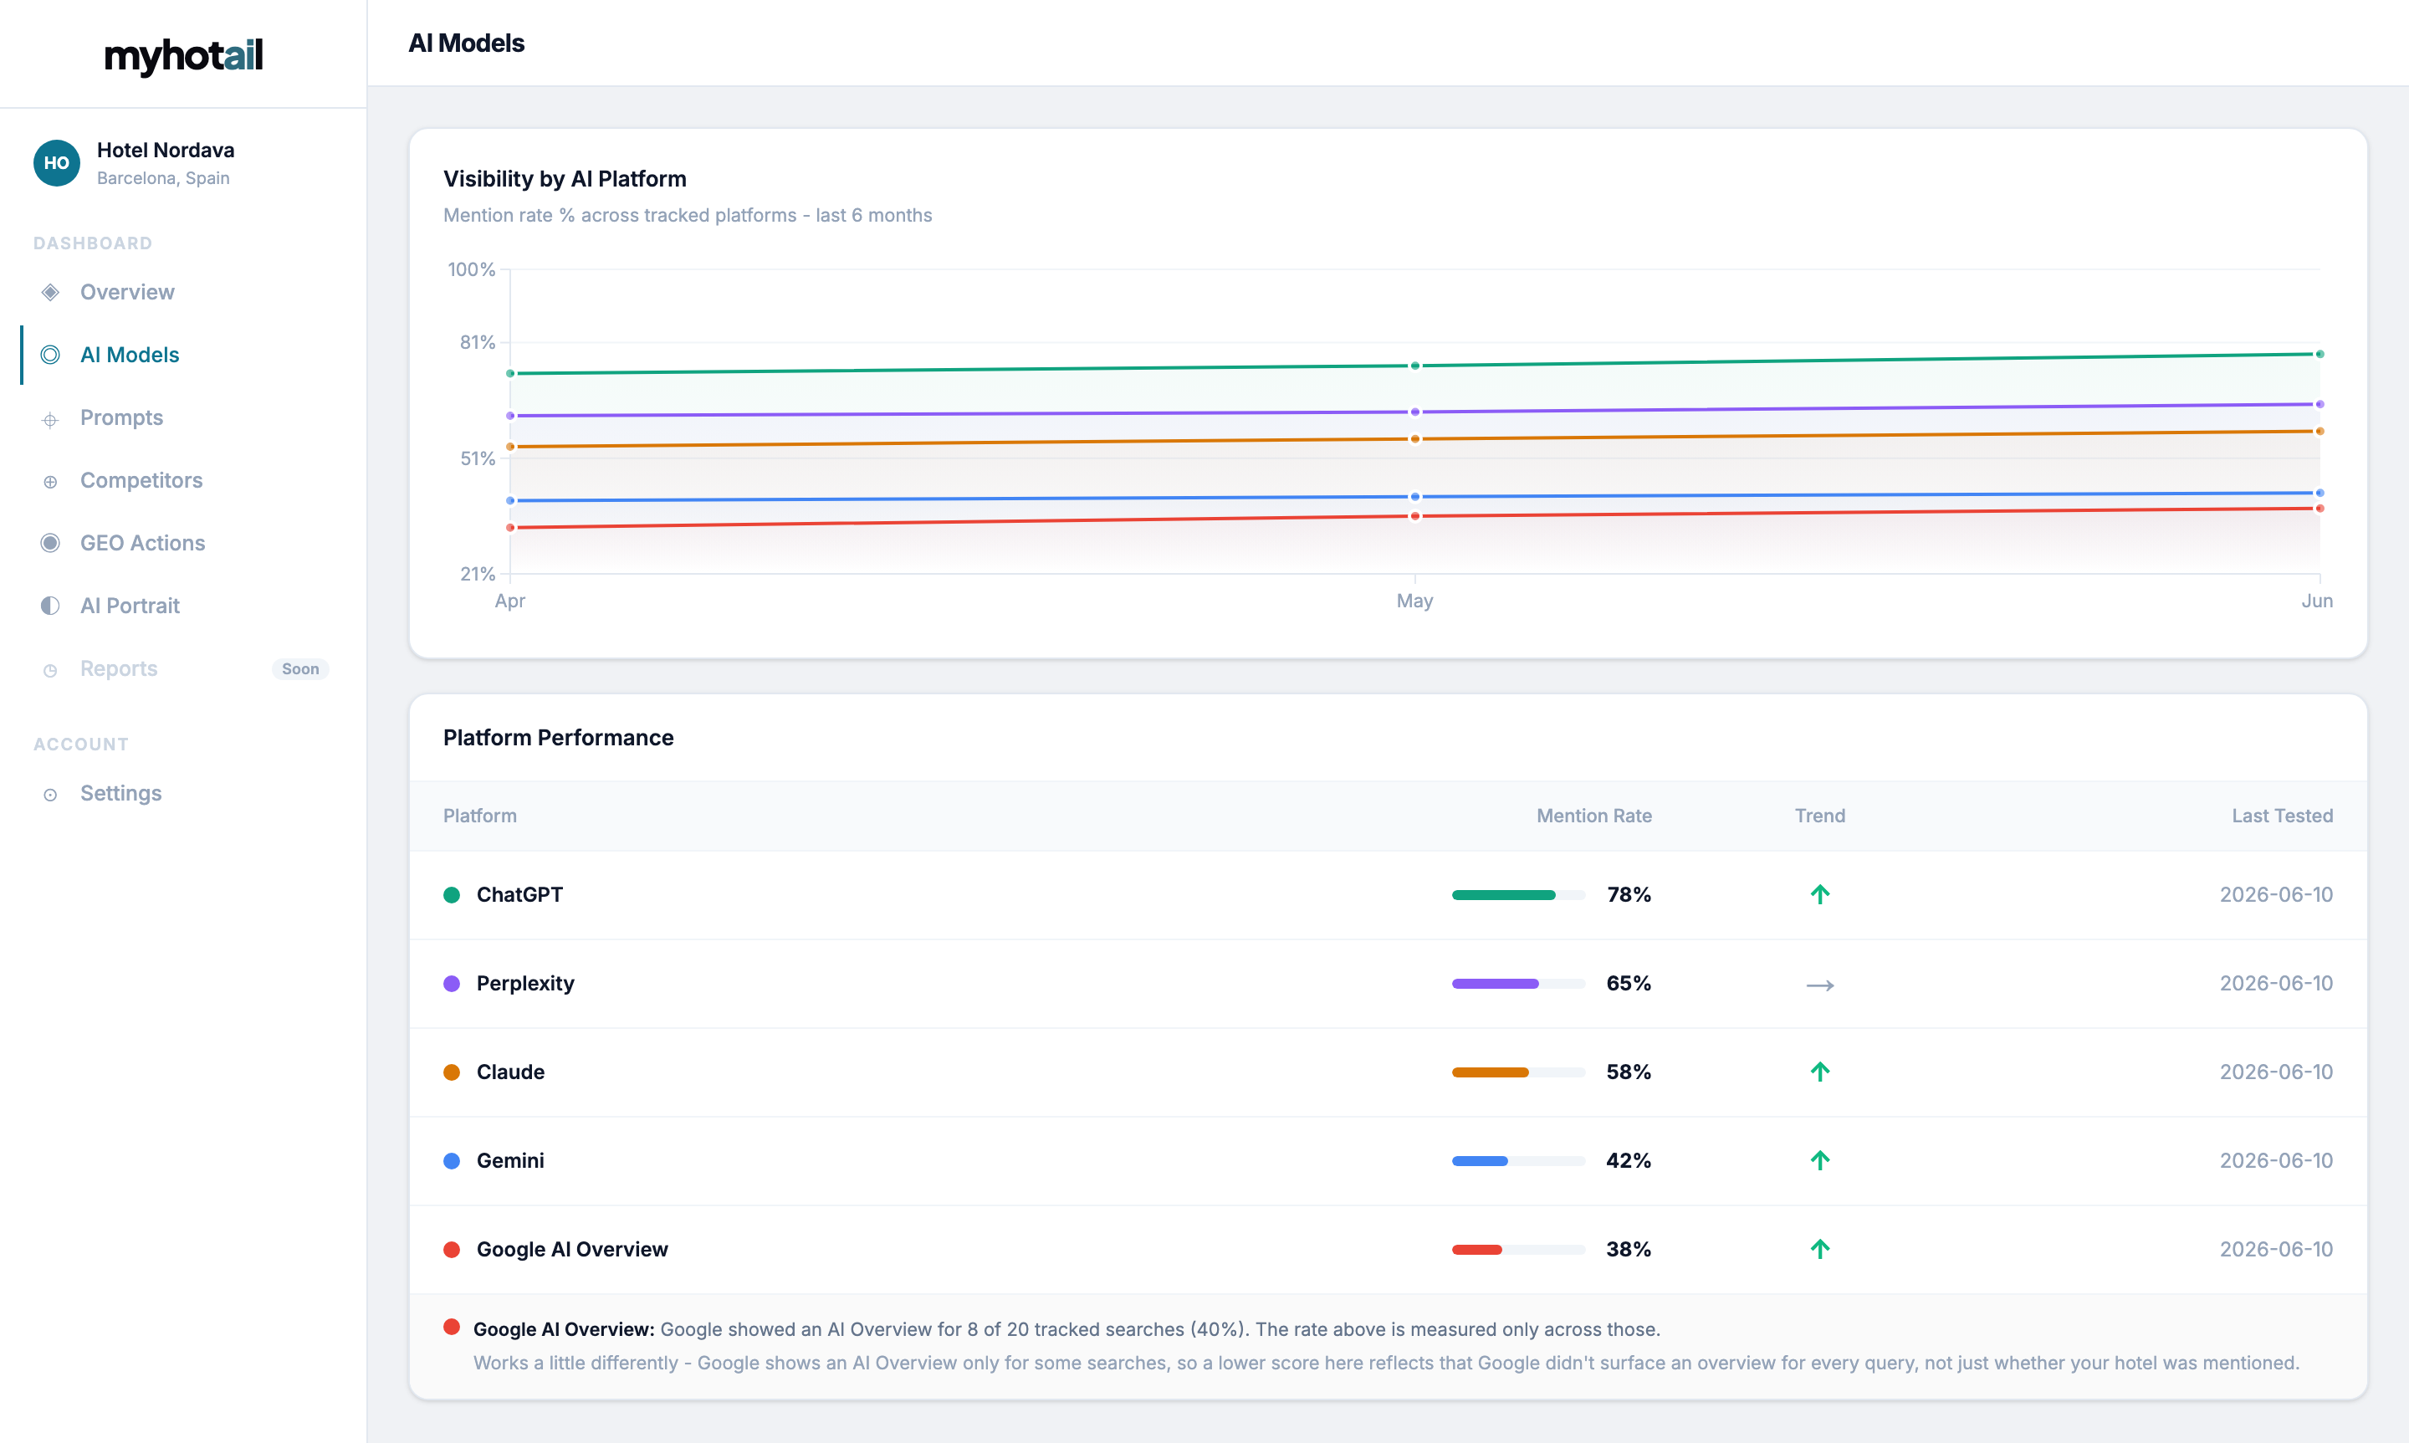This screenshot has height=1443, width=2409.
Task: Click the green dot beside ChatGPT
Action: click(x=451, y=894)
